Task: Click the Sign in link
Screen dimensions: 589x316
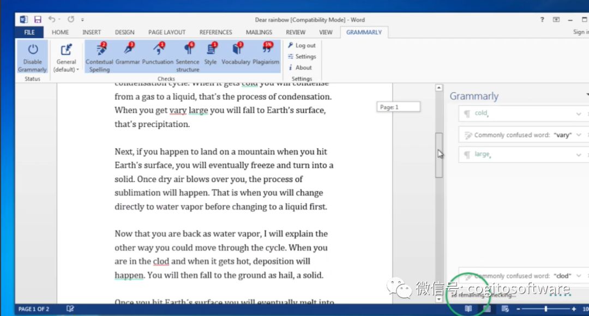Action: pyautogui.click(x=581, y=32)
